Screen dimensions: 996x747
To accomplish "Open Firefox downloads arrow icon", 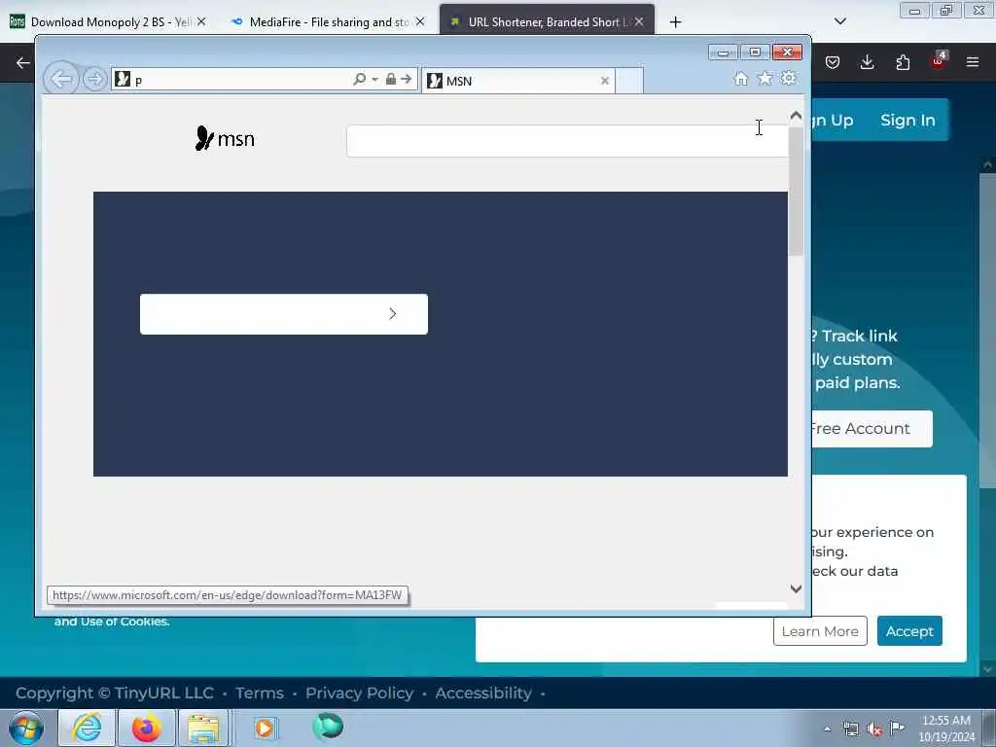I will click(867, 62).
